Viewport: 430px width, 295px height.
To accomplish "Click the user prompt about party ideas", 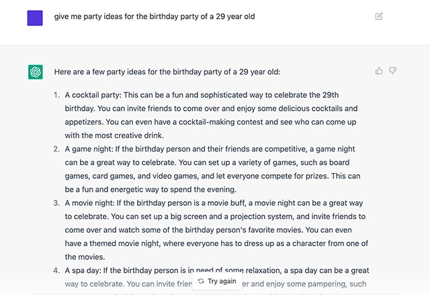I will coord(155,17).
